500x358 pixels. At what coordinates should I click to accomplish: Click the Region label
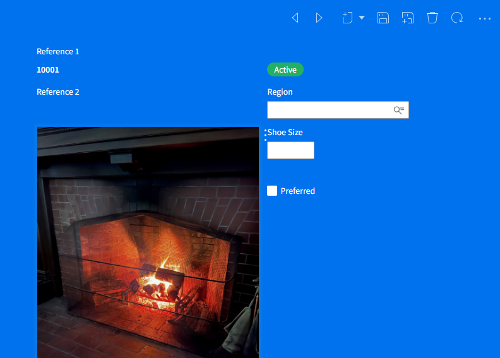[280, 92]
